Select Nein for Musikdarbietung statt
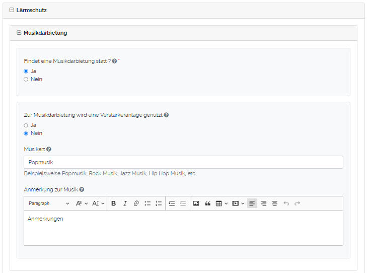 [26, 79]
